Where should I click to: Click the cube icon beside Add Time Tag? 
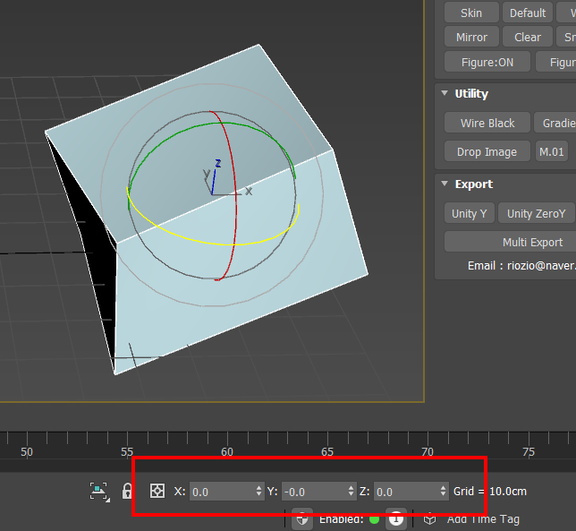(429, 519)
